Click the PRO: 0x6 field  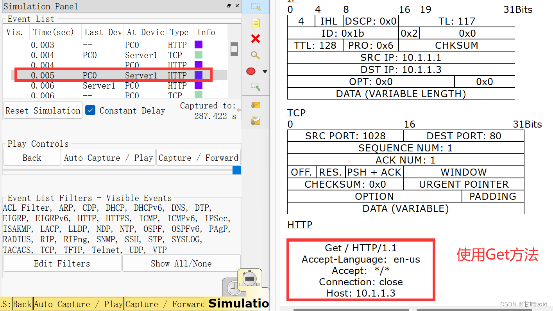tap(371, 45)
